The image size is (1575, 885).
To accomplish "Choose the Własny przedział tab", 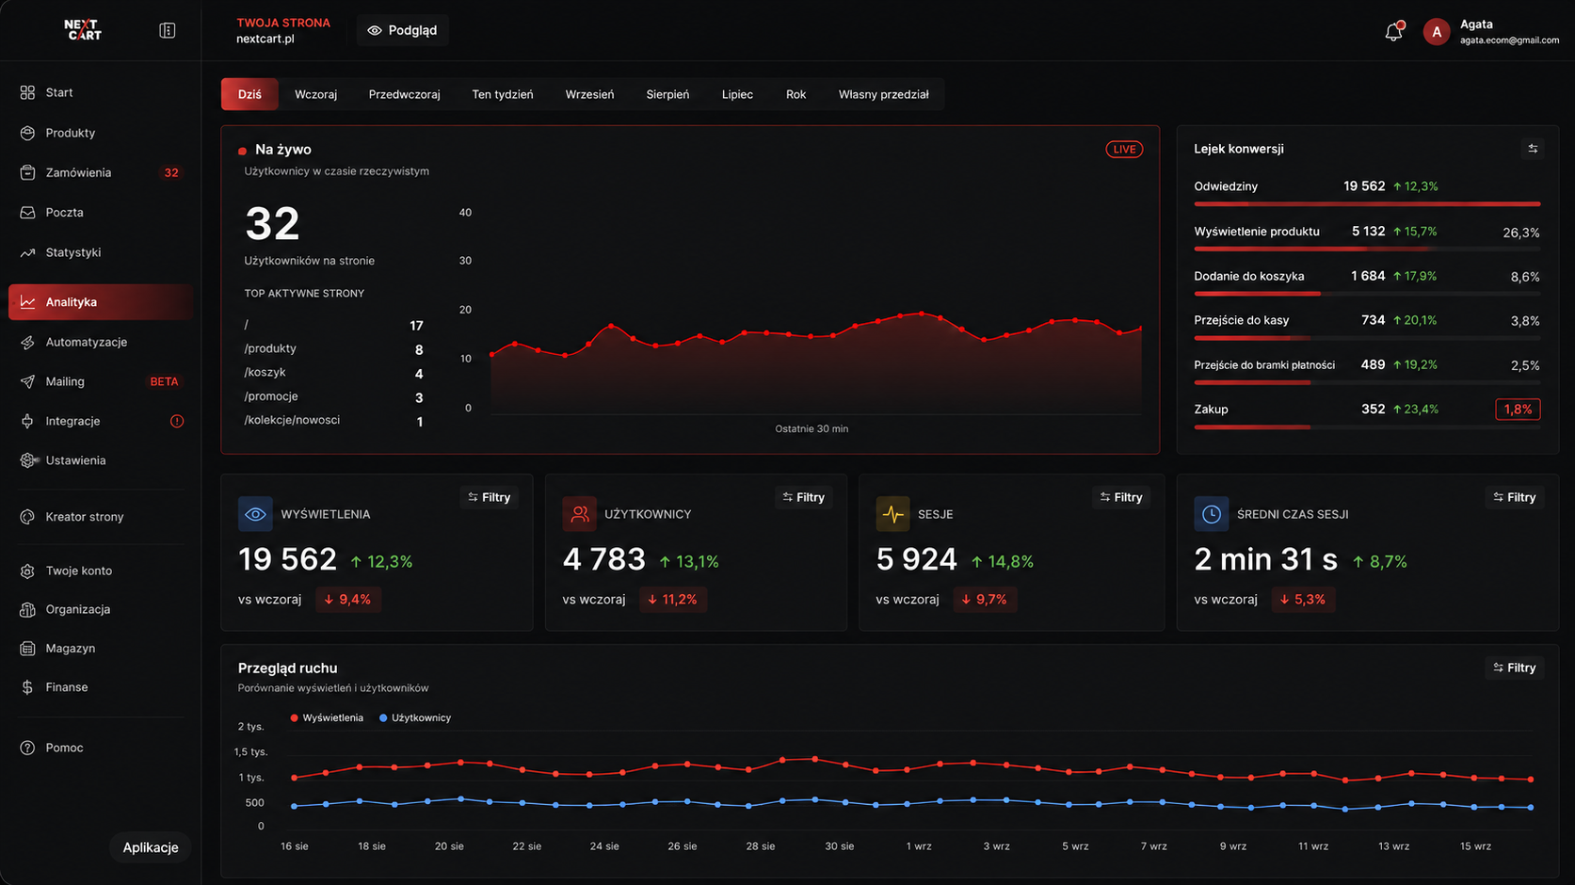I will (x=884, y=94).
